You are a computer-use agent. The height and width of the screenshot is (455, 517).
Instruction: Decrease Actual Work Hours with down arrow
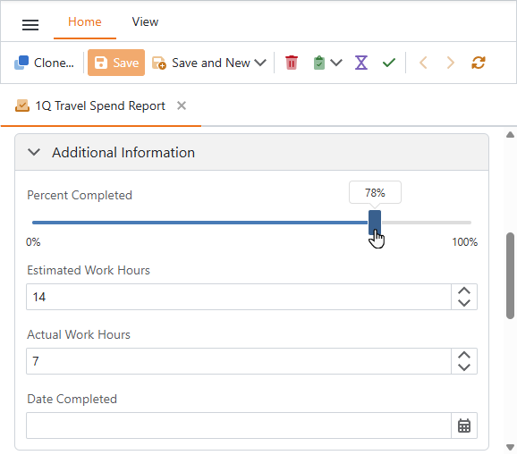[464, 367]
